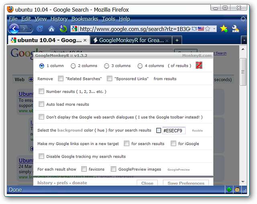Enable favicons for each result

[84, 169]
